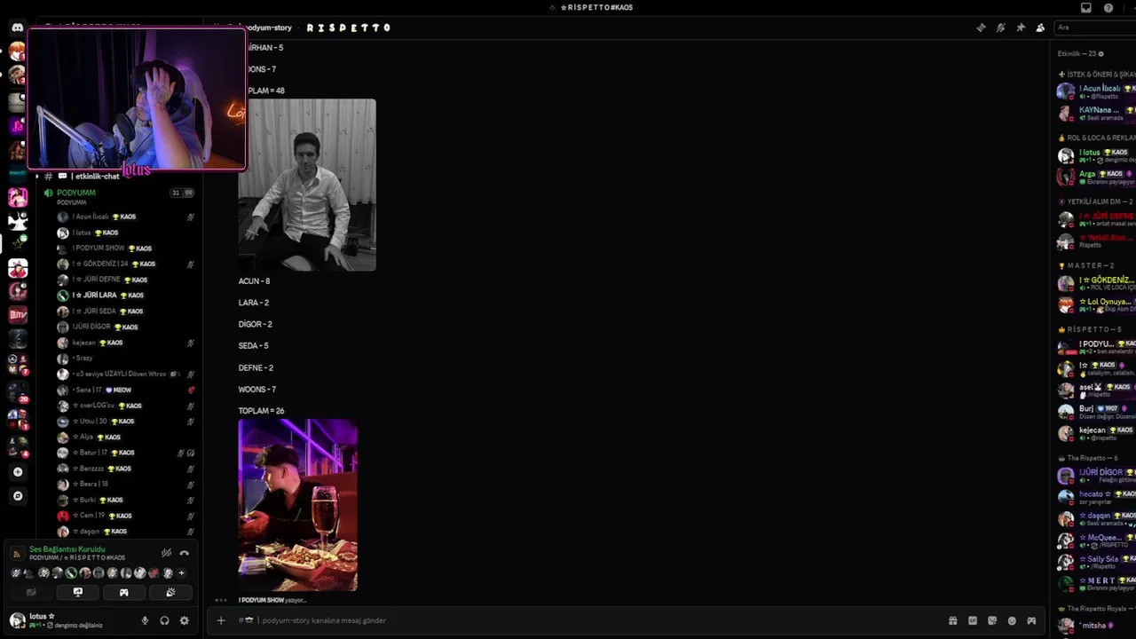Open the black-and-white seated man photo
Screen dimensions: 1136x639
click(307, 185)
